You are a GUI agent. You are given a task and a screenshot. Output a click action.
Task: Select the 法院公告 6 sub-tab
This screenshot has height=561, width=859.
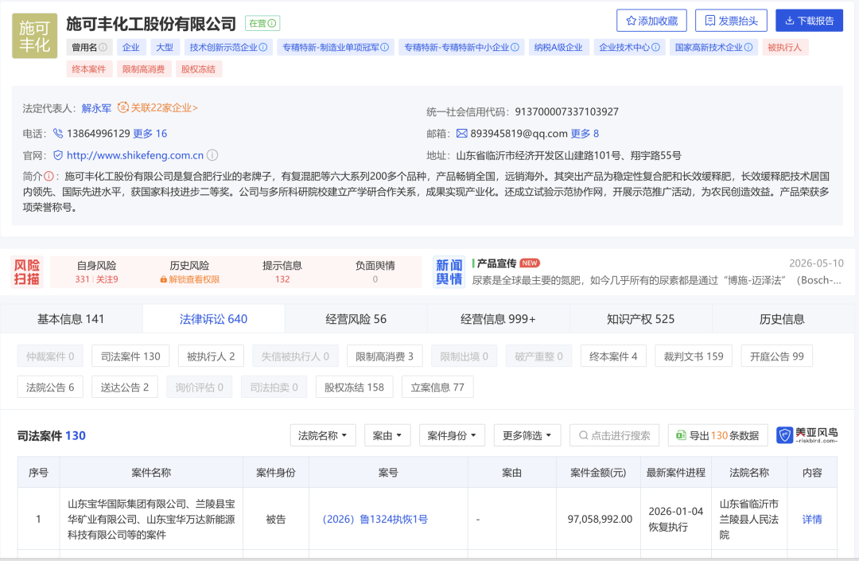point(50,387)
